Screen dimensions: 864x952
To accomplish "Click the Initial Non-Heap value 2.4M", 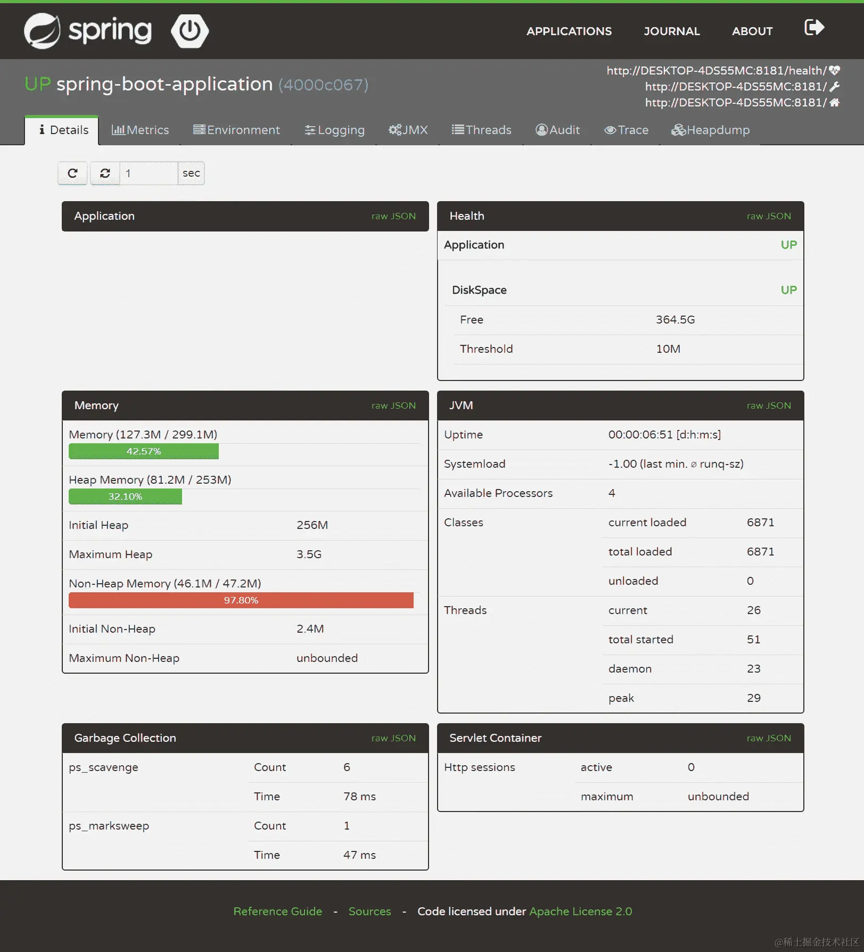I will [310, 629].
